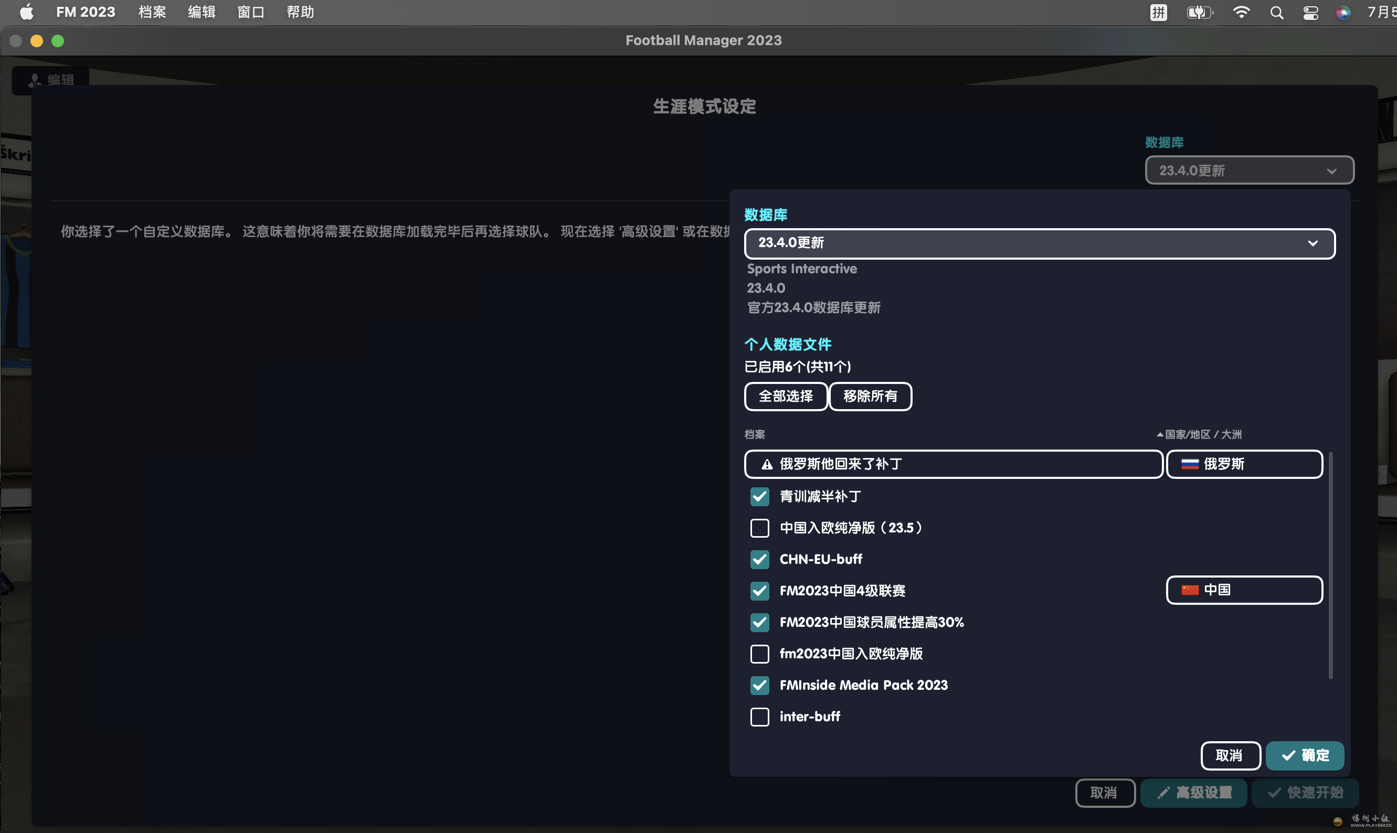Viewport: 1397px width, 833px height.
Task: Click the pencil icon on 高级设置
Action: pos(1163,793)
